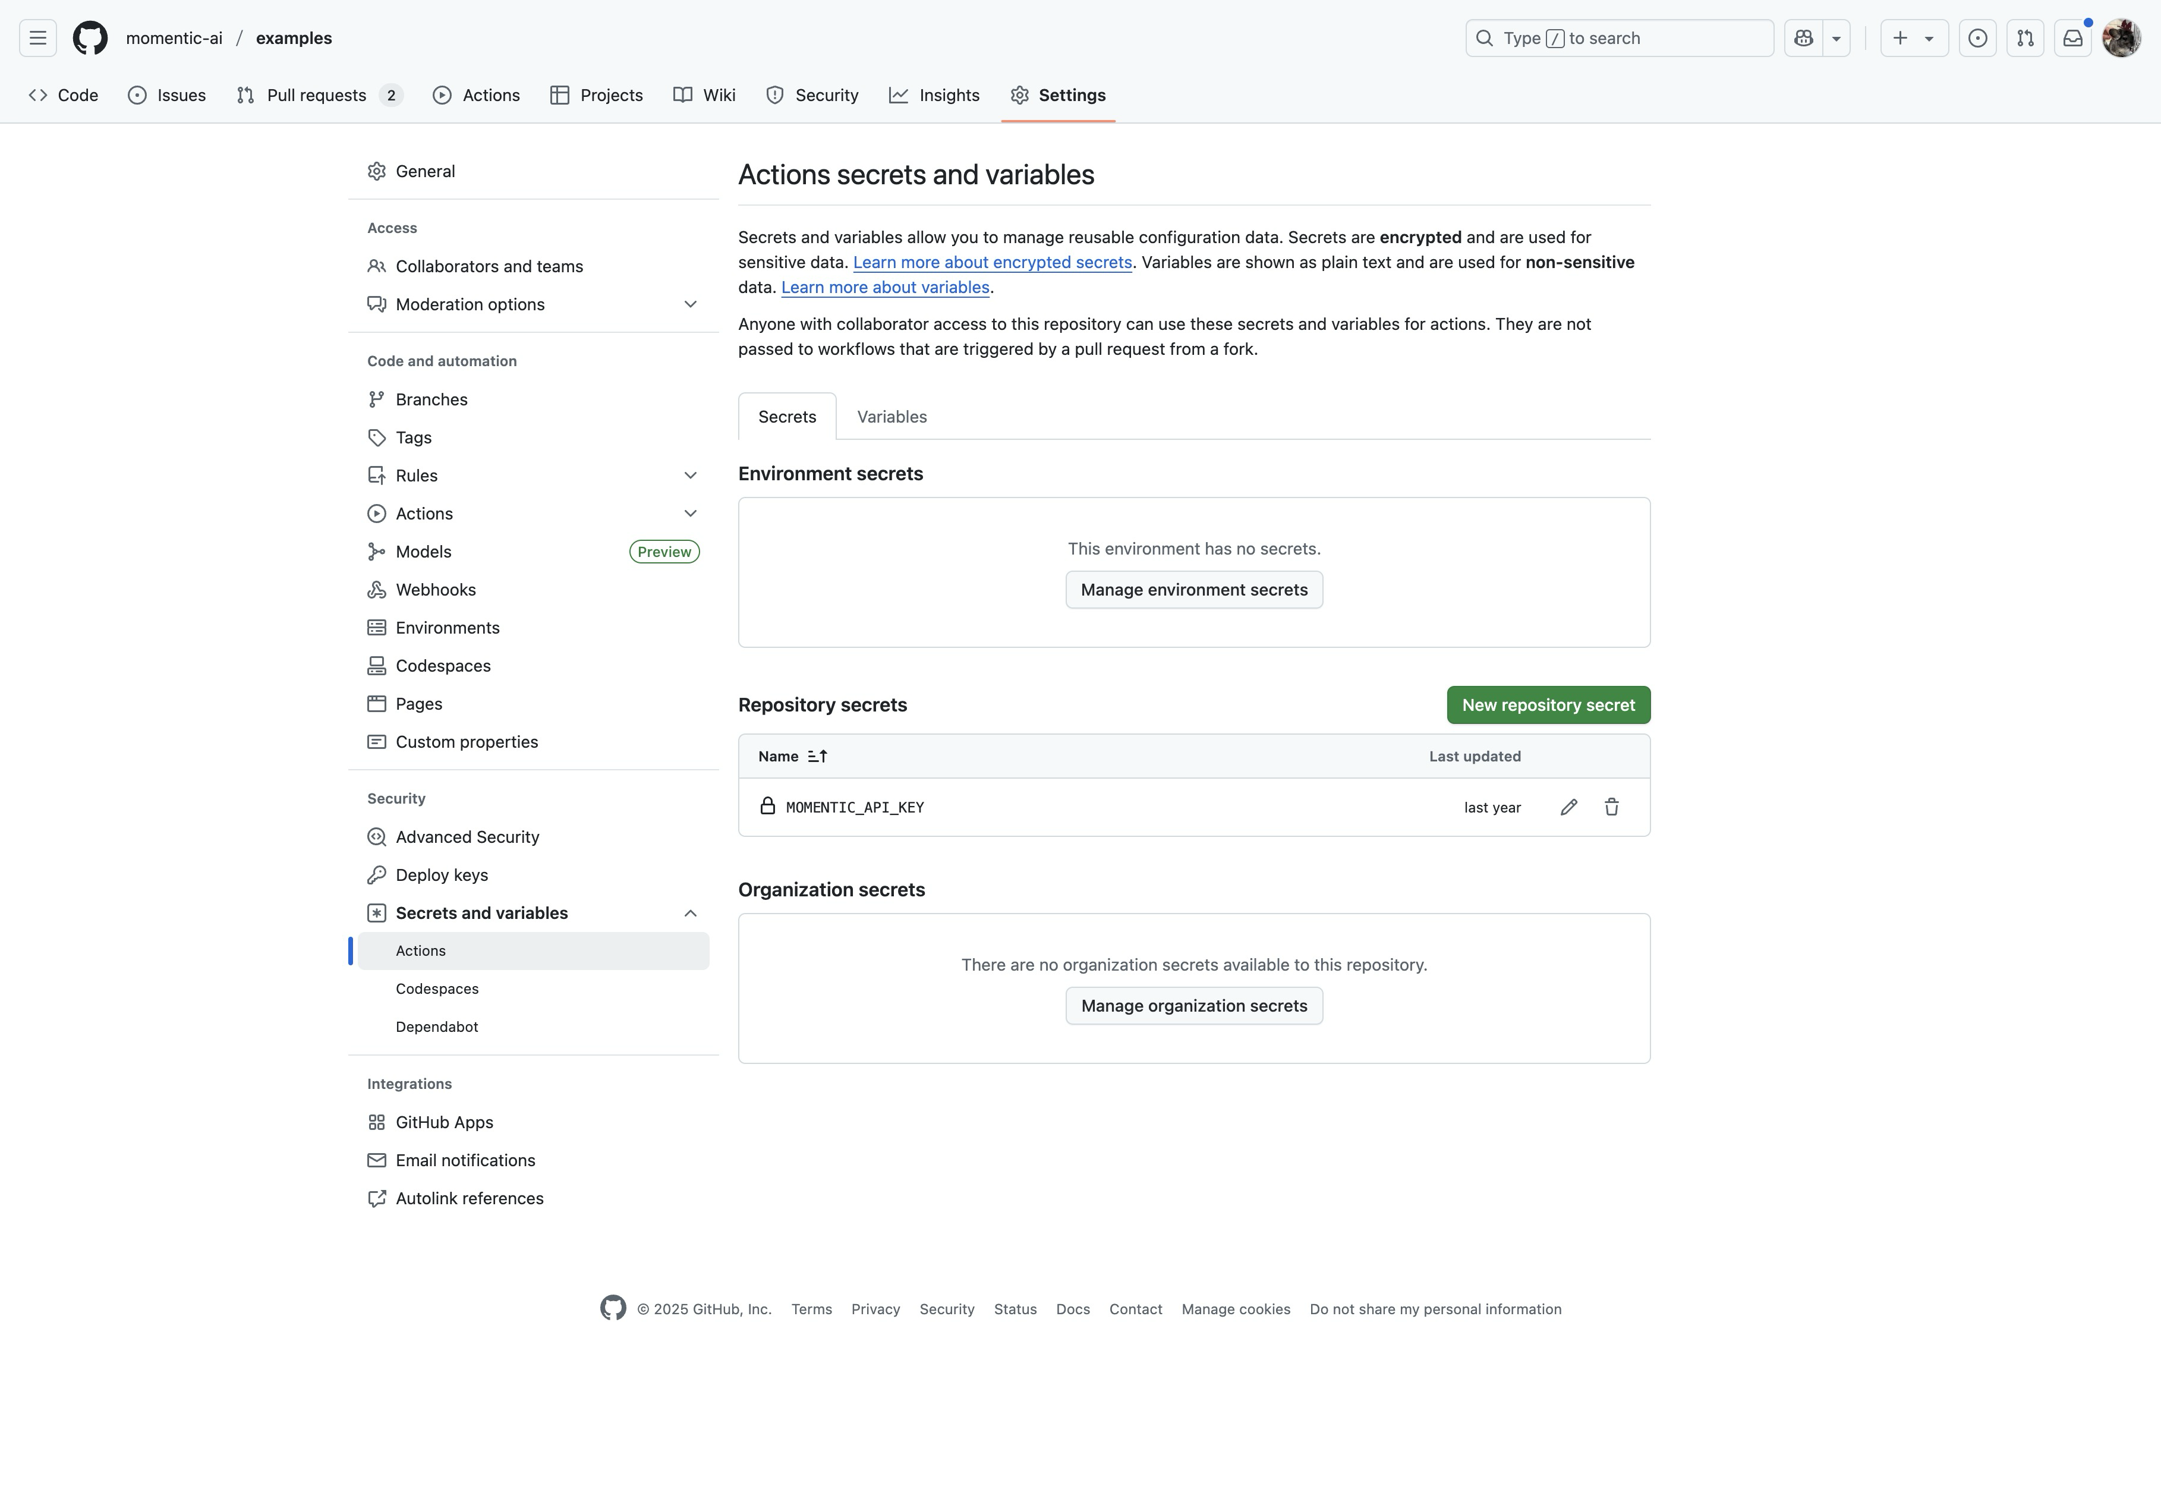
Task: Click Manage environment secrets button
Action: click(x=1193, y=590)
